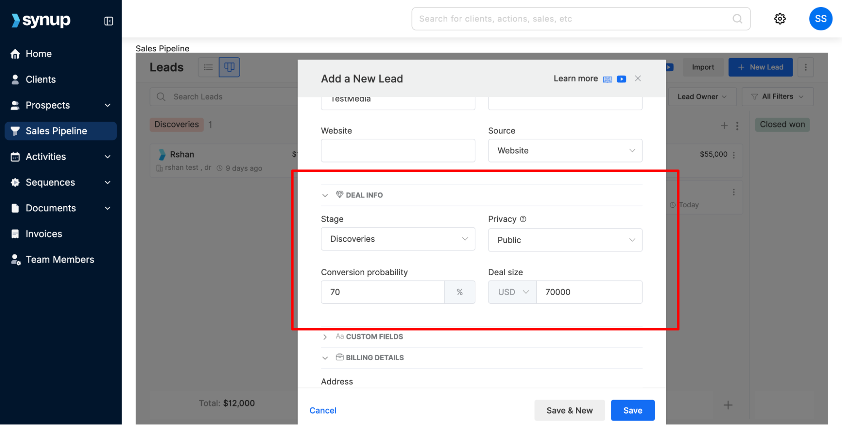
Task: Open the Source dropdown showing Website
Action: click(565, 151)
